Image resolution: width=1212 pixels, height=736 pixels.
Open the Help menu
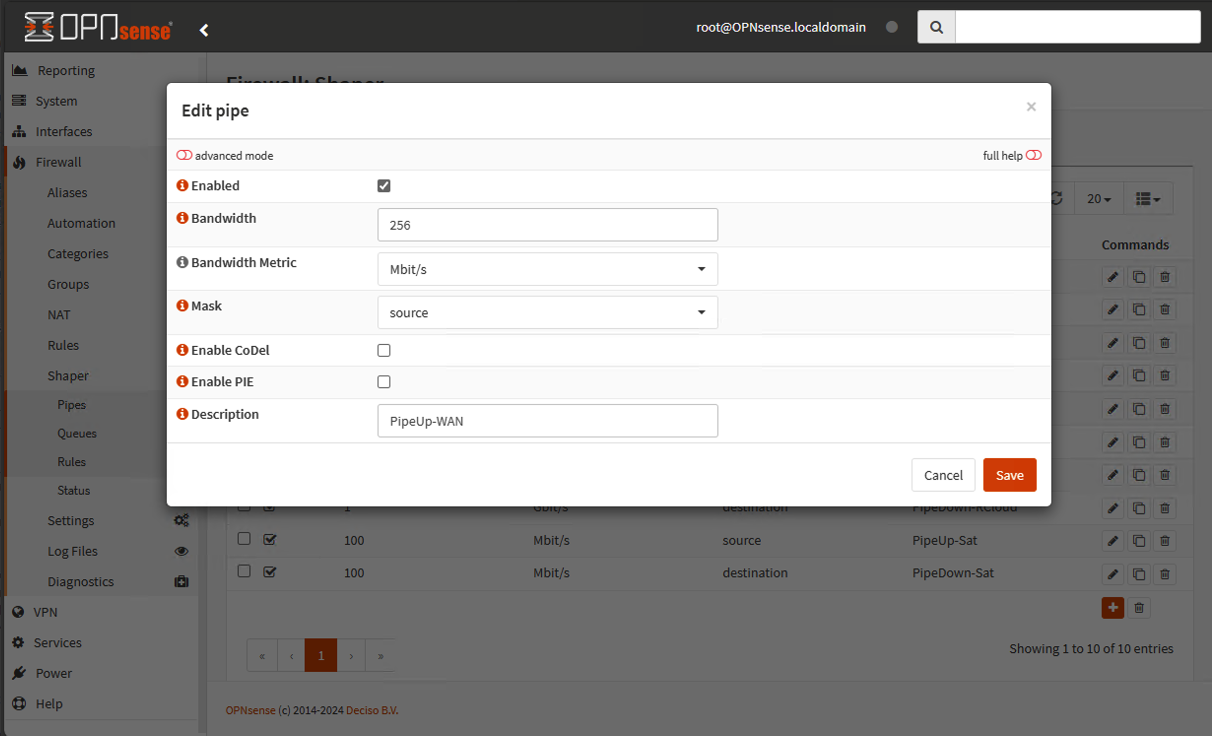click(49, 704)
